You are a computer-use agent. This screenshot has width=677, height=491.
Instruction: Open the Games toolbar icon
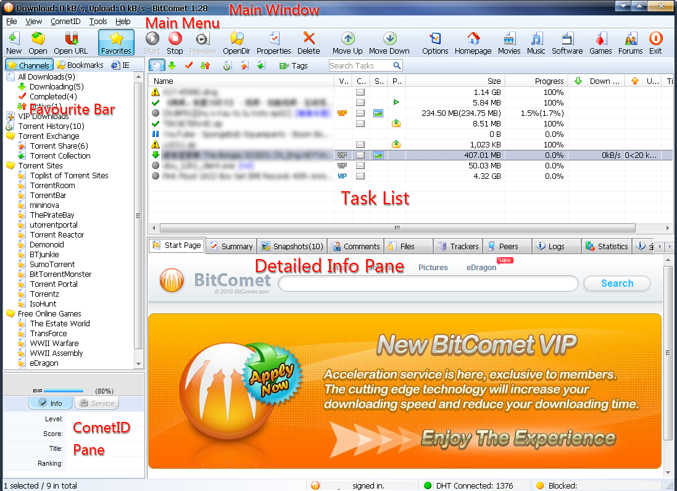600,43
